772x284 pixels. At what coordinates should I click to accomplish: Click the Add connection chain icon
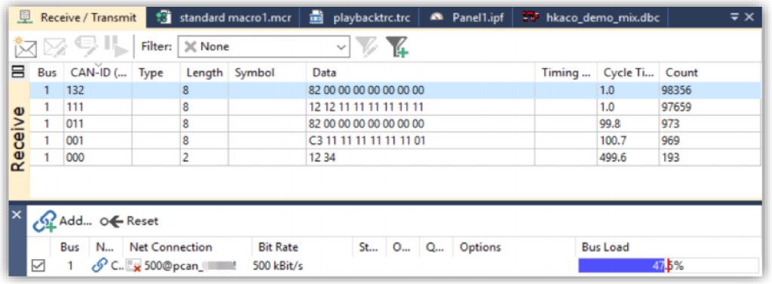click(x=44, y=221)
